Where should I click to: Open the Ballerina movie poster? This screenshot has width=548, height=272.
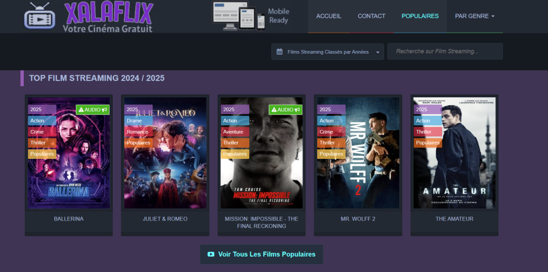69,153
